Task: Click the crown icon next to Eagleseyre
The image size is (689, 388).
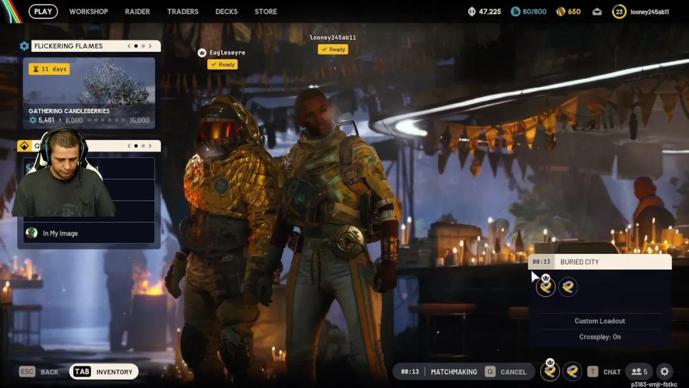Action: click(x=202, y=52)
